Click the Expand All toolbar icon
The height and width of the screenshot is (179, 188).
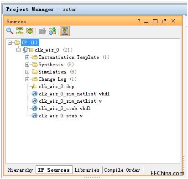30,31
